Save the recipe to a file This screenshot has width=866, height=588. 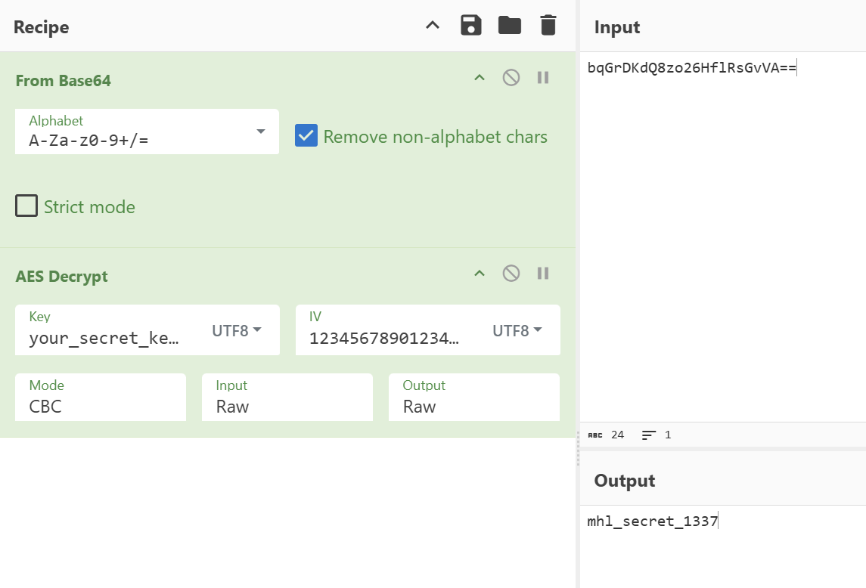(470, 24)
